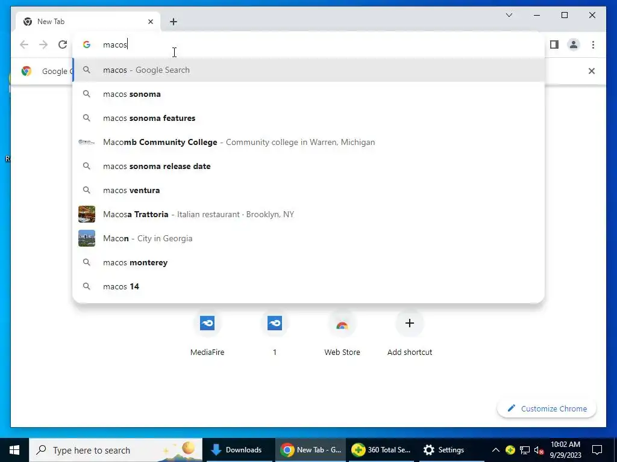The height and width of the screenshot is (462, 617).
Task: Click the browser Back arrow
Action: [x=24, y=45]
